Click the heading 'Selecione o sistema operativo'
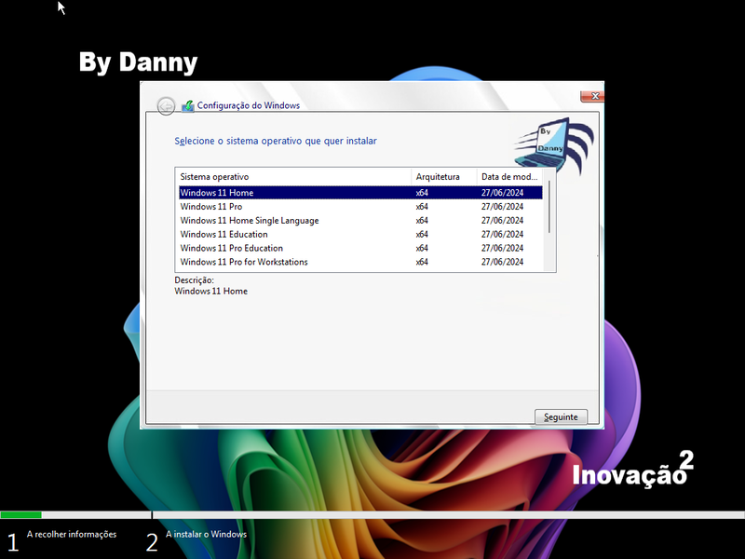The height and width of the screenshot is (559, 745). pos(276,141)
